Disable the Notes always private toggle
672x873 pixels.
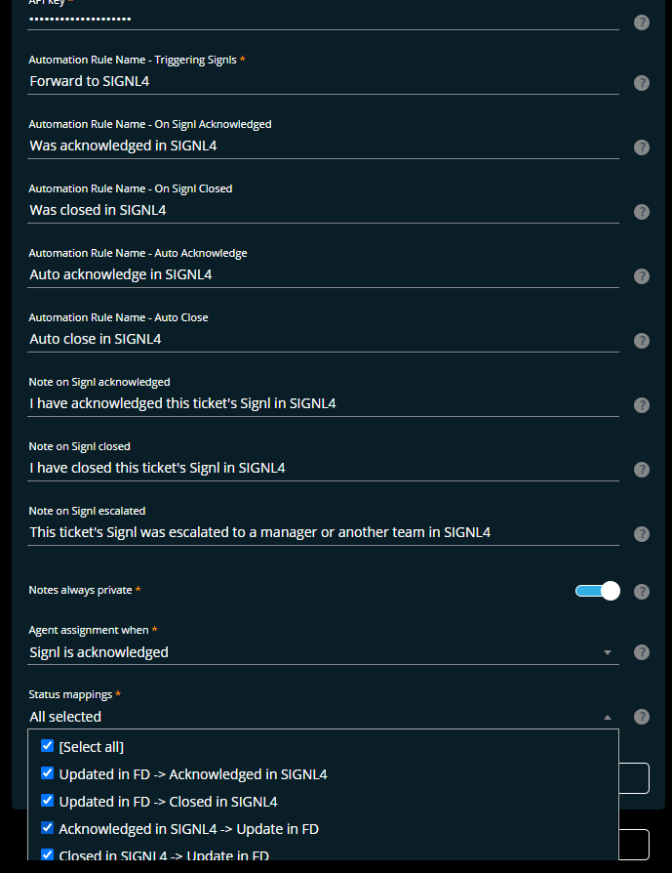[598, 591]
